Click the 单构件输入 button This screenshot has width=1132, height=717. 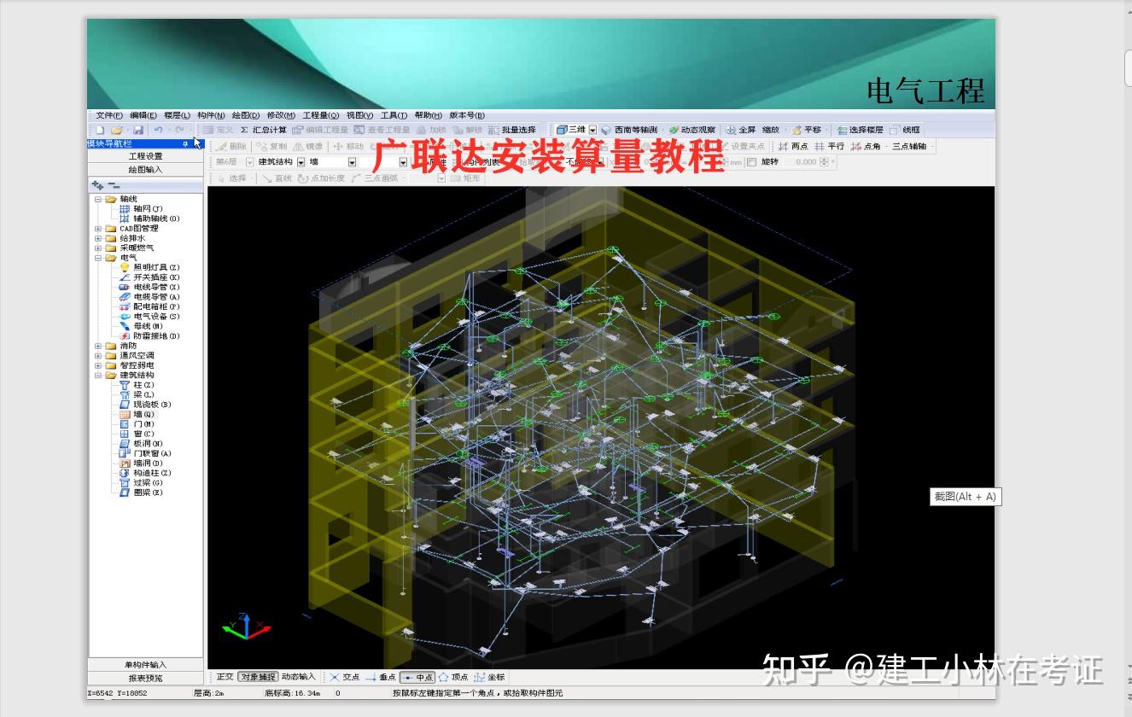145,665
